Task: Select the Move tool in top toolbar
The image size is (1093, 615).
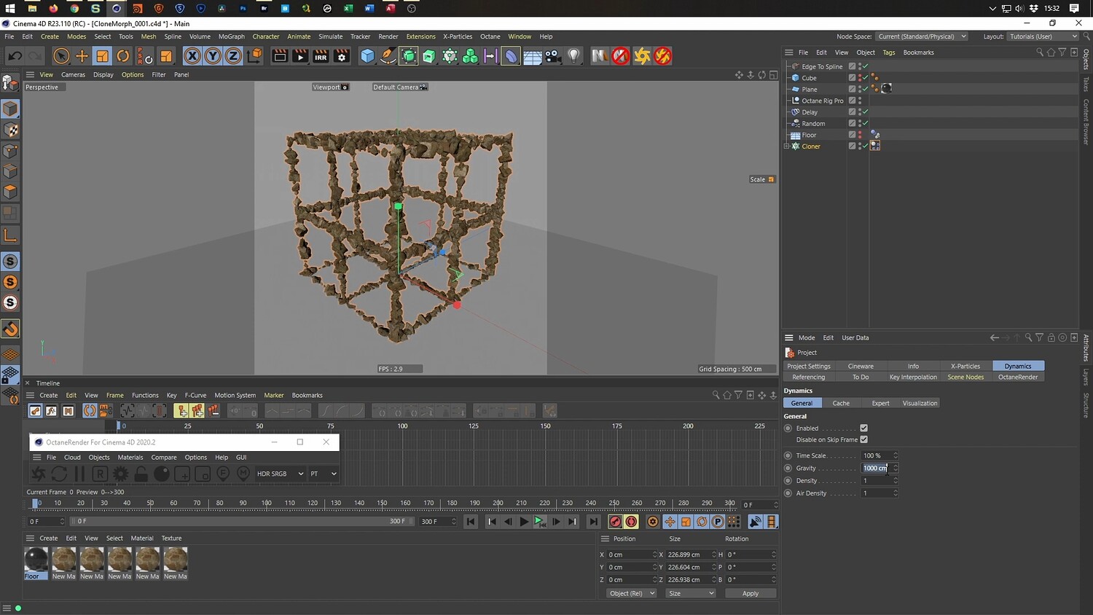Action: (82, 56)
